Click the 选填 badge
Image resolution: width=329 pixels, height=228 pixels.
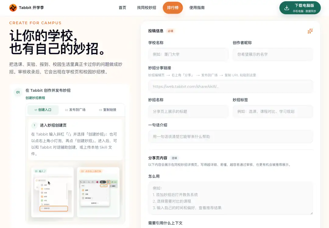click(174, 158)
